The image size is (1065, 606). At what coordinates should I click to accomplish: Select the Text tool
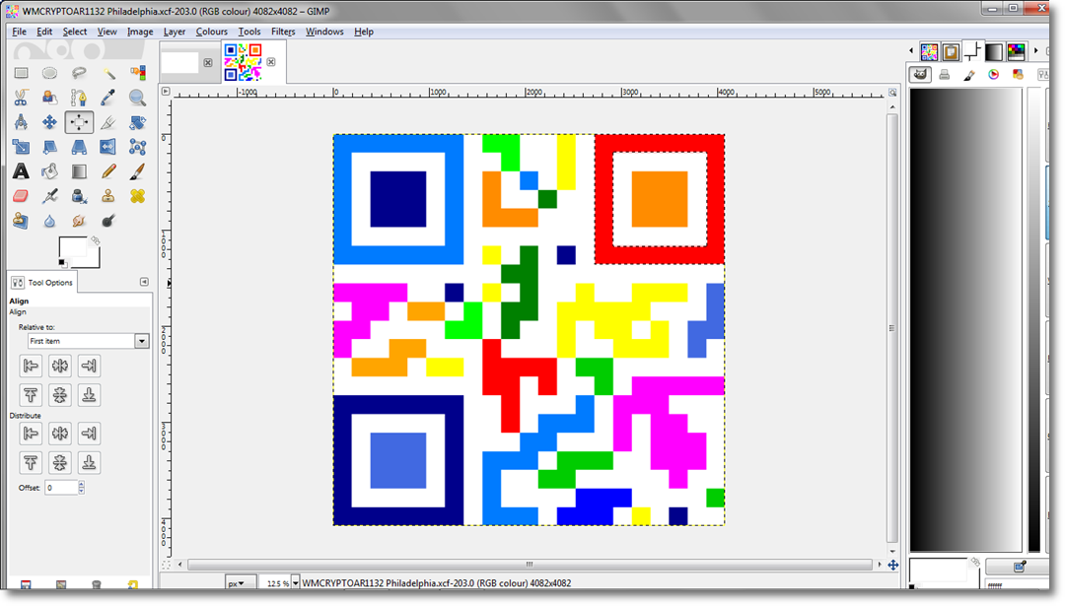[x=21, y=171]
